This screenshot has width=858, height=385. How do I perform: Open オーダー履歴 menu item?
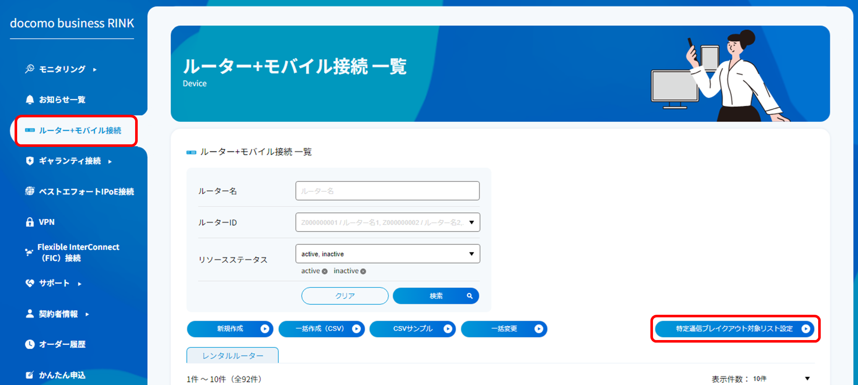(x=62, y=344)
